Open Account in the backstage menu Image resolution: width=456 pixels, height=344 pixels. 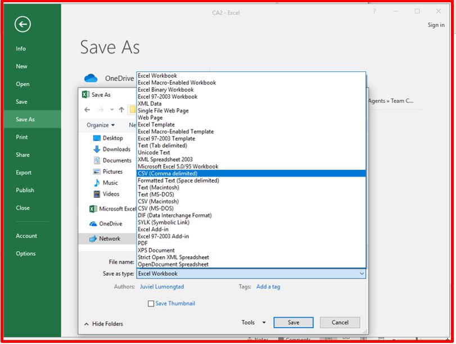tap(32, 236)
